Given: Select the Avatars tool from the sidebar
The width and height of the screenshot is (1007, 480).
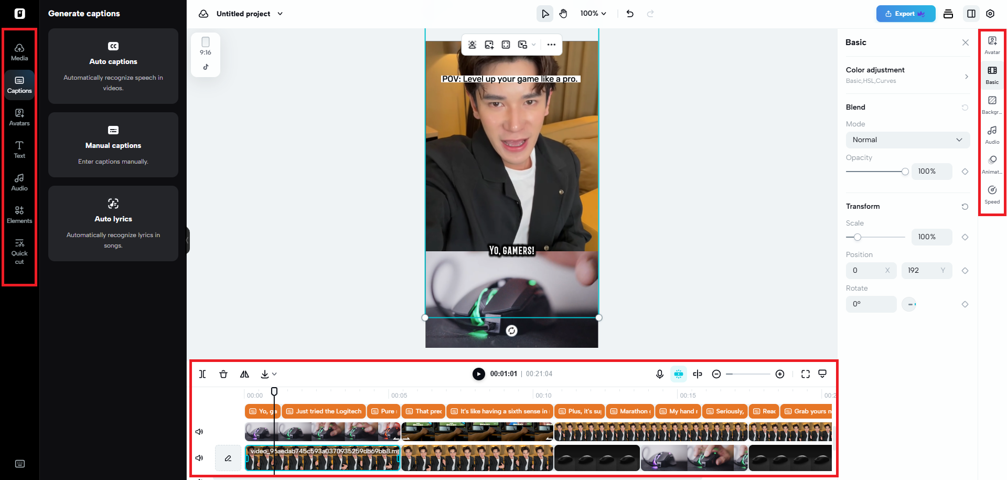Looking at the screenshot, I should (19, 117).
